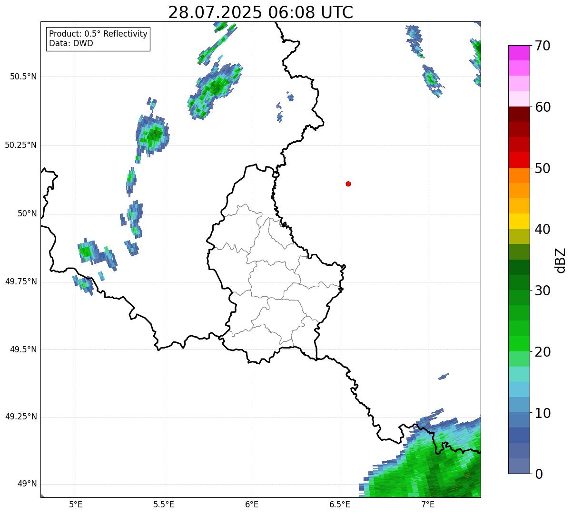Pick the dark maroon swatch below 60
Image resolution: width=572 pixels, height=514 pixels.
519,114
